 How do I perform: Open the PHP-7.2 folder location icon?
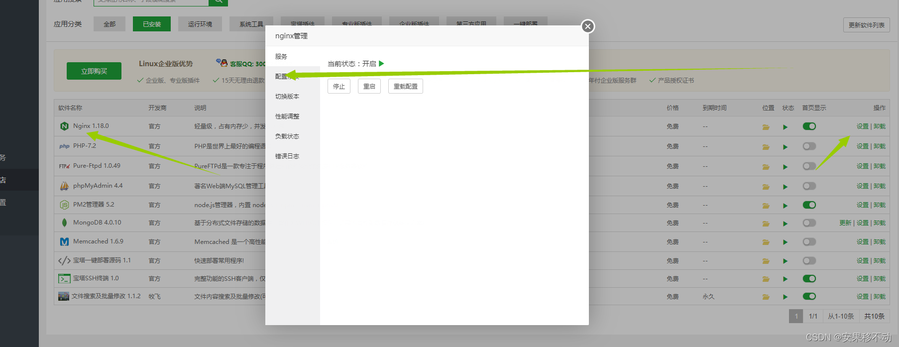[x=766, y=147]
